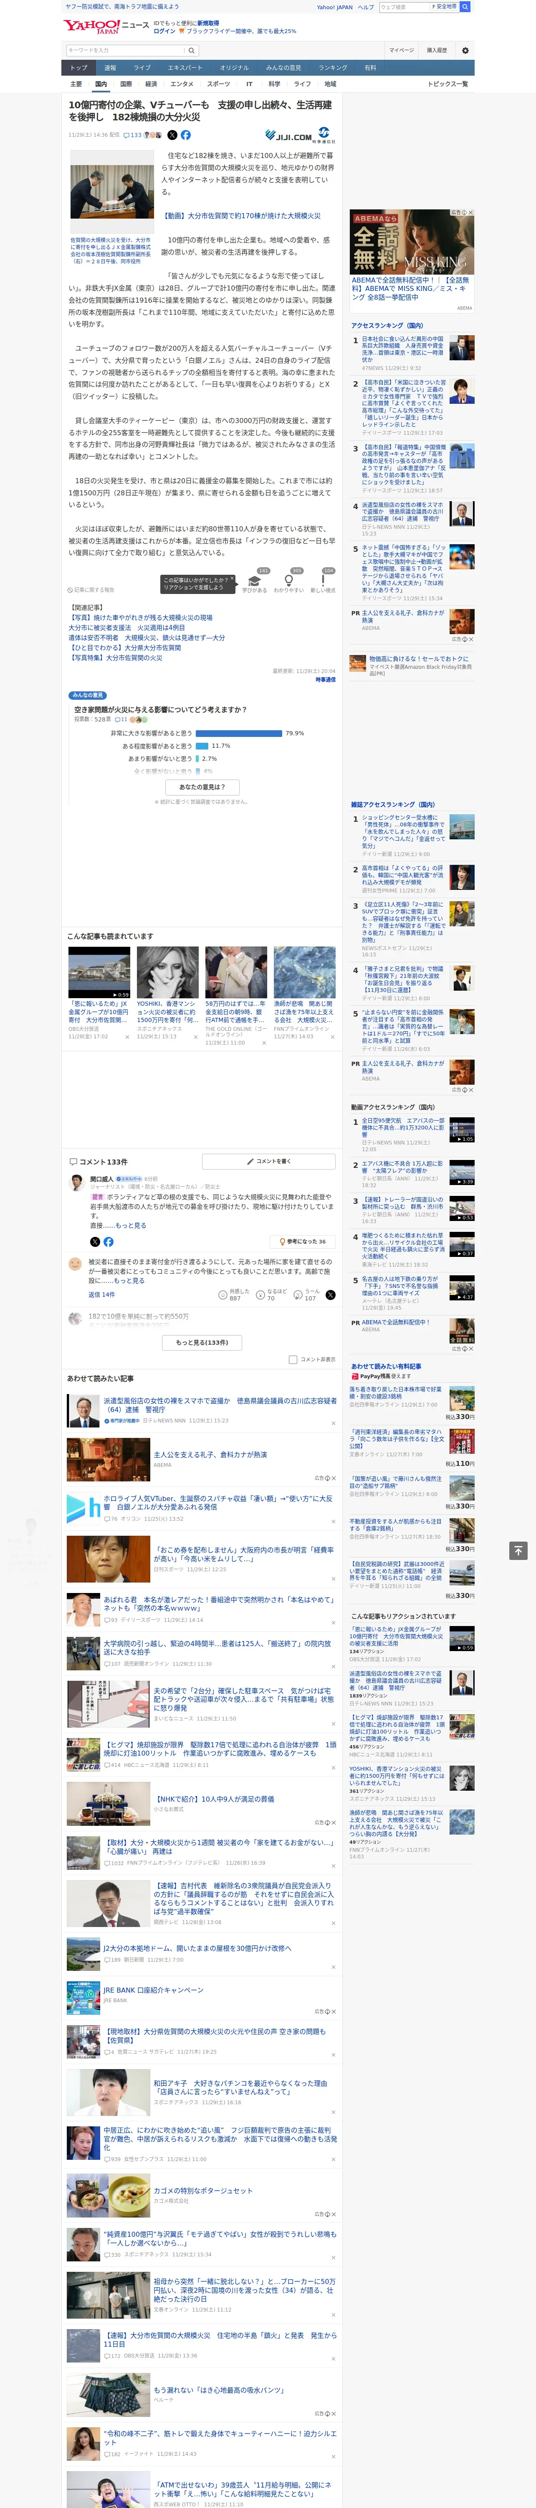Click the ヘルプ link at top
Image resolution: width=536 pixels, height=2508 pixels.
[365, 7]
